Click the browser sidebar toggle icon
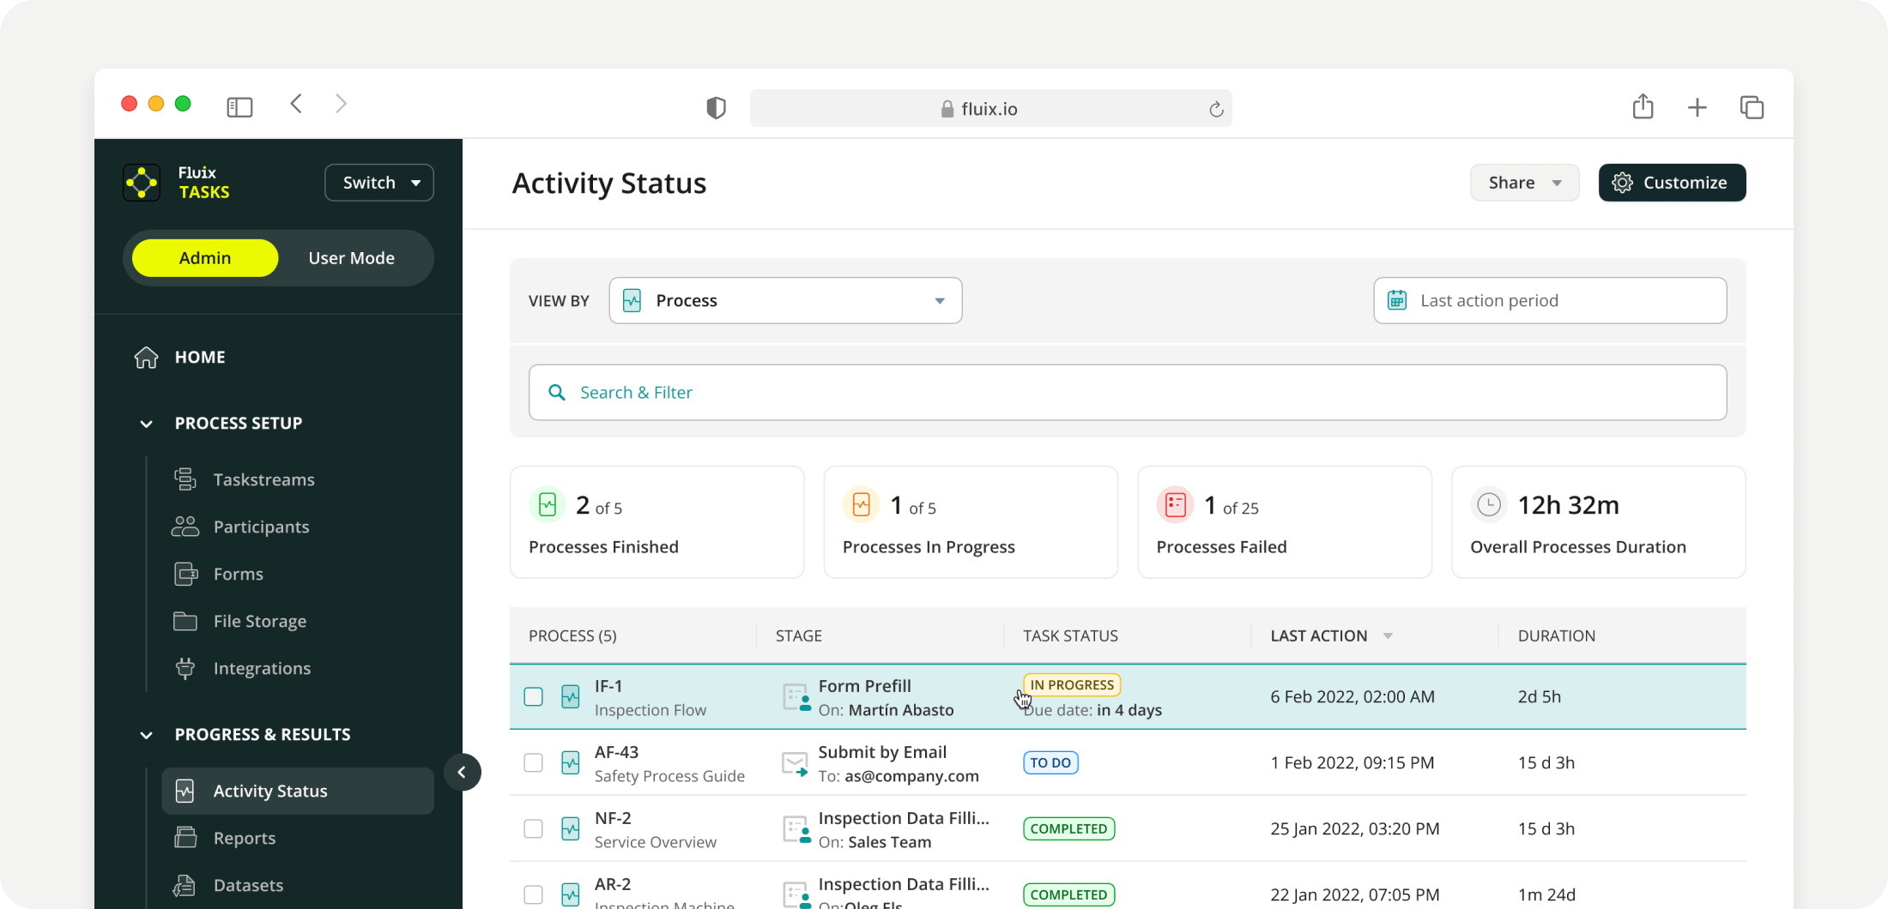The width and height of the screenshot is (1888, 909). [x=239, y=107]
